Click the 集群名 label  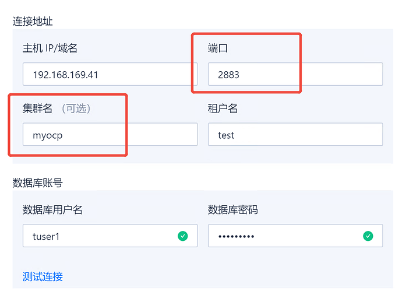point(38,108)
